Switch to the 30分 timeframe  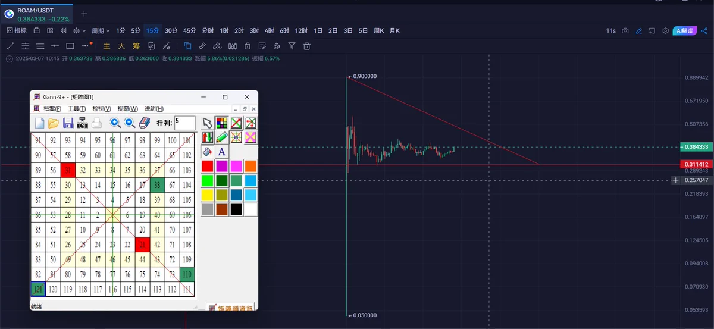[171, 30]
